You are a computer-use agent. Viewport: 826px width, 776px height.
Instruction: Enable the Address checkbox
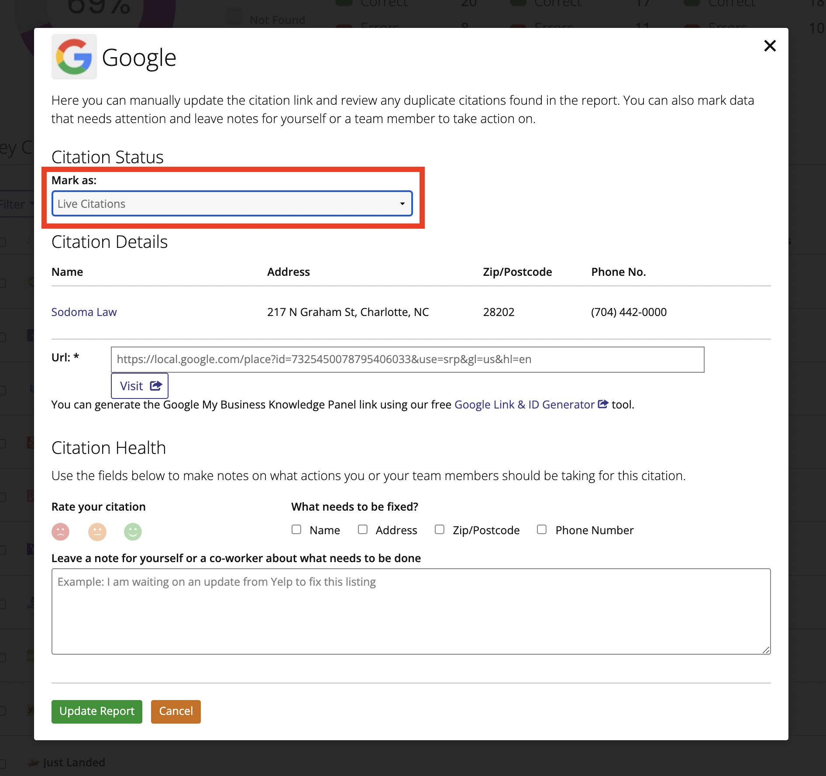coord(363,529)
